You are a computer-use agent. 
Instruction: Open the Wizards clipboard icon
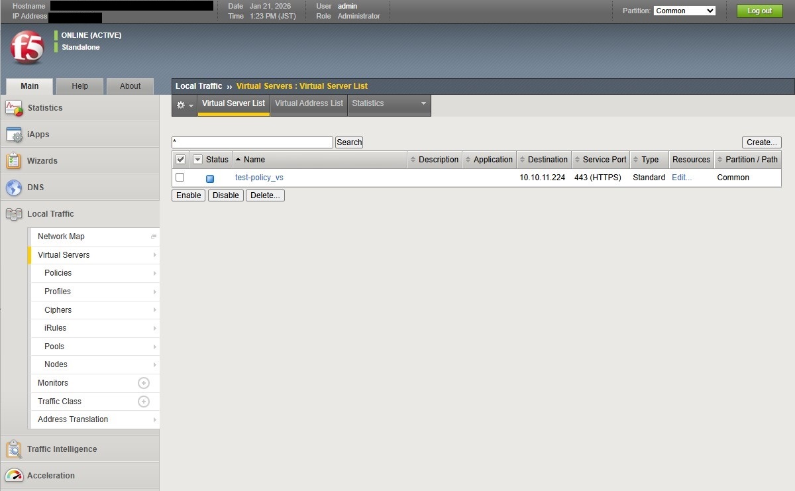tap(14, 161)
